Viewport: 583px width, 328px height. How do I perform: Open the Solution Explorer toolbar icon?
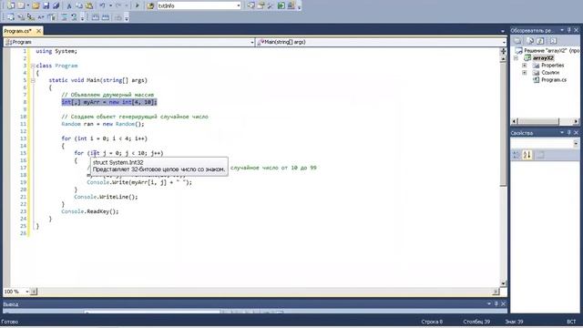coord(251,5)
